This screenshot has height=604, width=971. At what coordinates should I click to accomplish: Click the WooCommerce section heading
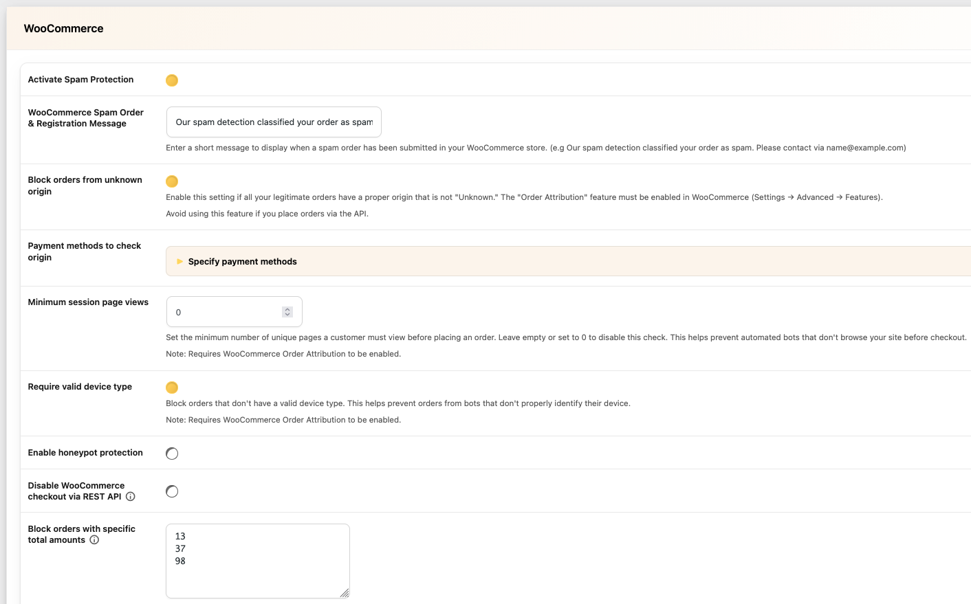pyautogui.click(x=64, y=29)
